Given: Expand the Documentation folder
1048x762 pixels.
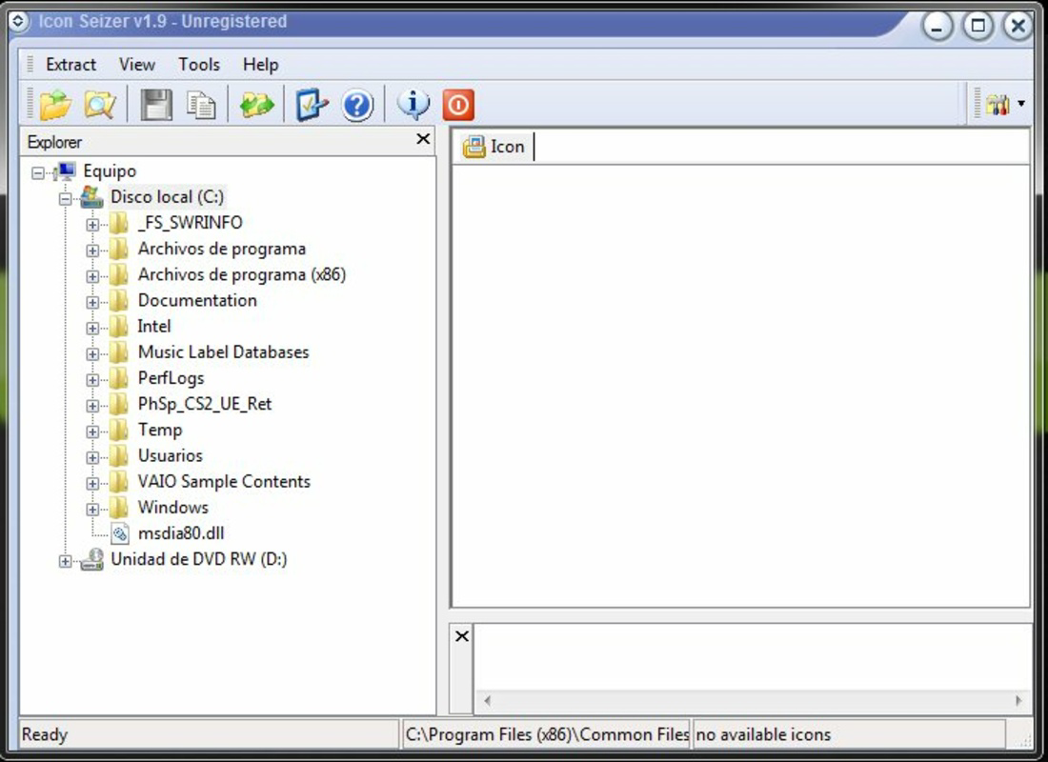Looking at the screenshot, I should pos(92,302).
